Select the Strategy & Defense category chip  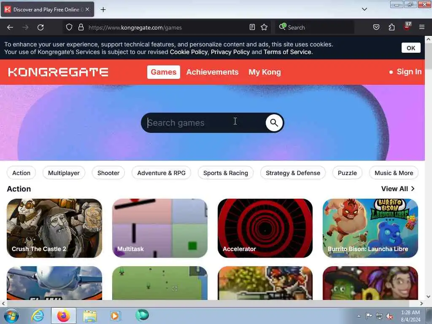293,173
